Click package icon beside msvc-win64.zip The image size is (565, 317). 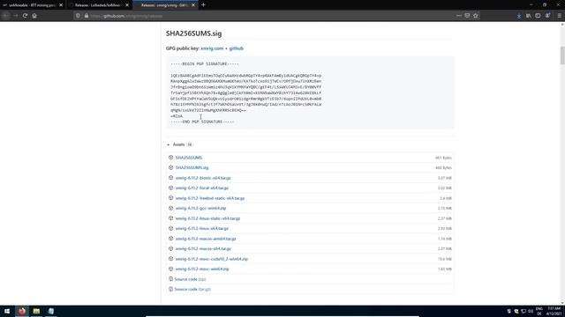pyautogui.click(x=170, y=269)
